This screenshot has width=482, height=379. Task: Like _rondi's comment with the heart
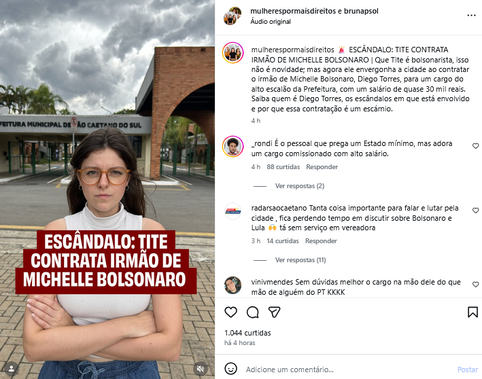(x=476, y=146)
